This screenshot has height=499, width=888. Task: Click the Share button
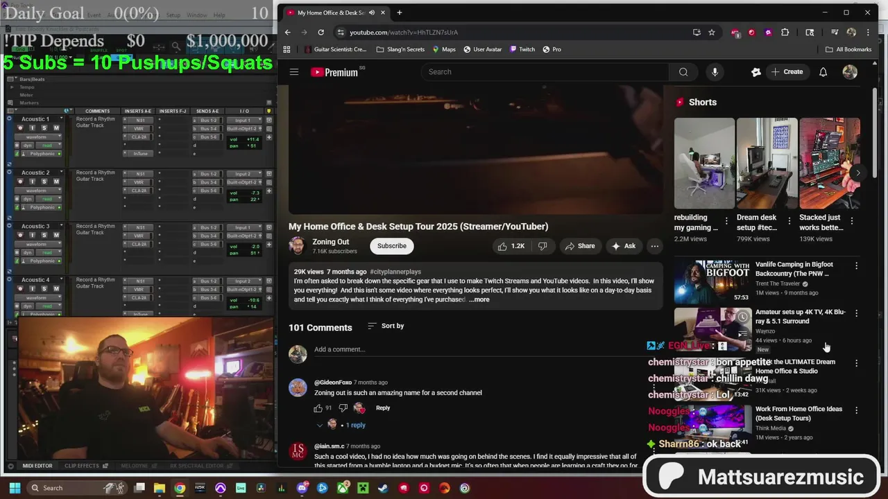point(580,246)
